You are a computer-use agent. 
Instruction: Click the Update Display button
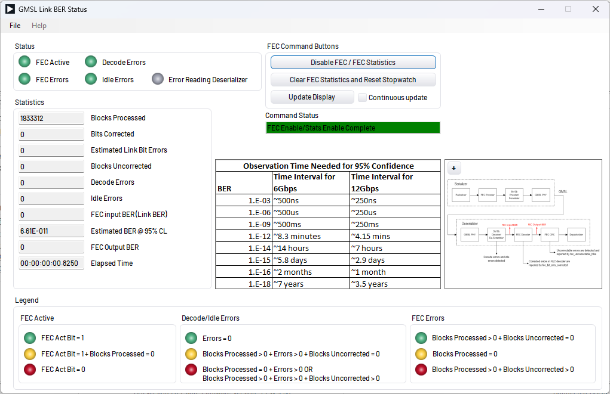[312, 97]
